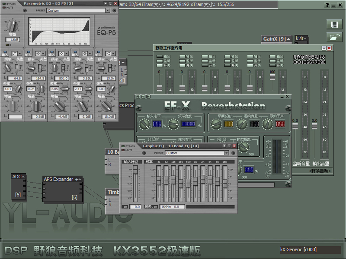Open the Graphic EQ preset dropdown

pyautogui.click(x=226, y=153)
